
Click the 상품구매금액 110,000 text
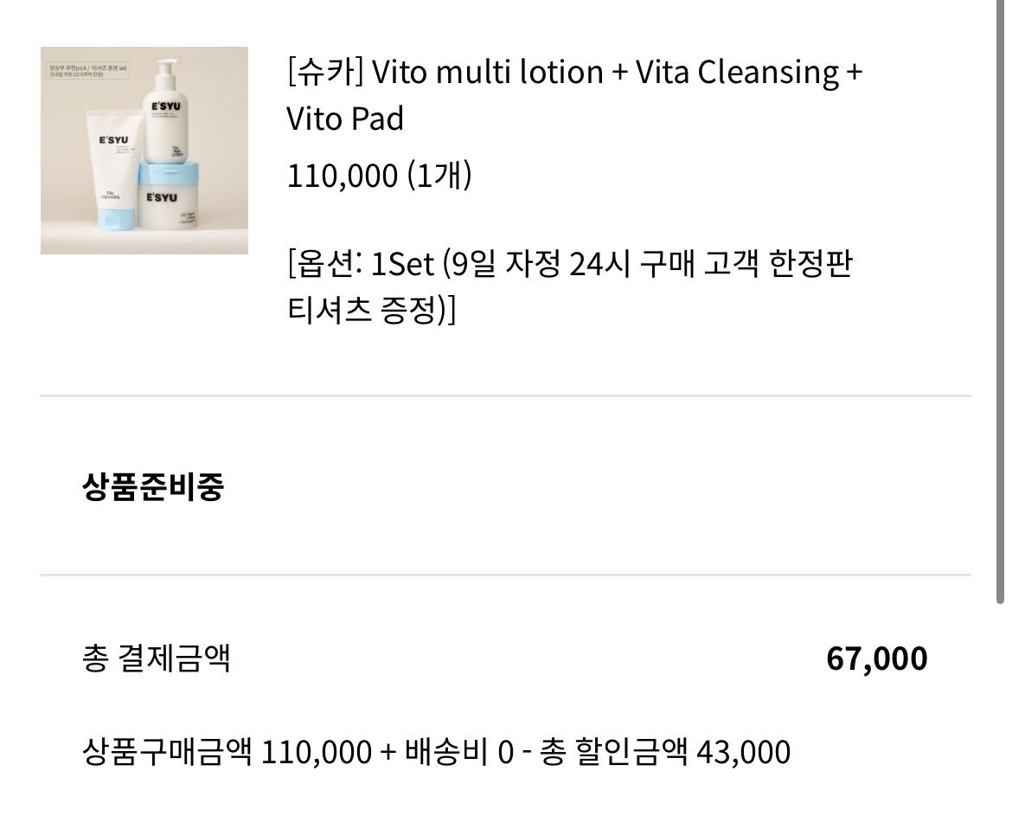(227, 751)
